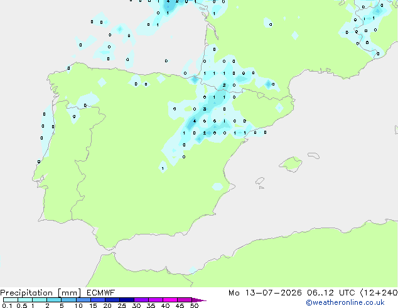The width and height of the screenshot is (398, 308).
Task: Click the '0.1' legend scale label
Action: tap(7, 305)
